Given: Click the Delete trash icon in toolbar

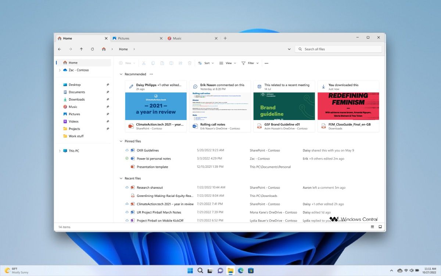Looking at the screenshot, I should coord(190,63).
